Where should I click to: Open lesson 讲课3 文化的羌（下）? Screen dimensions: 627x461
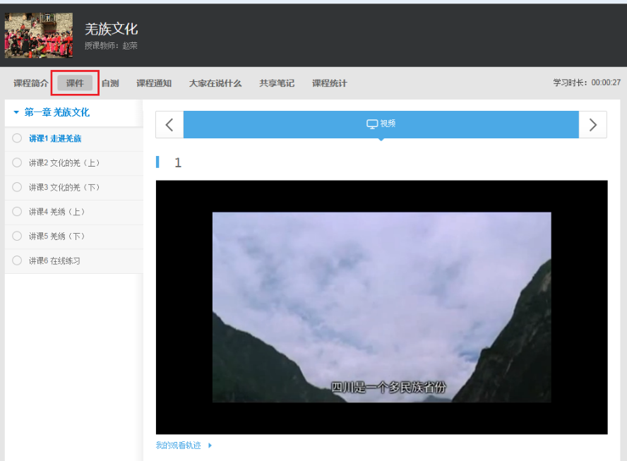coord(64,187)
